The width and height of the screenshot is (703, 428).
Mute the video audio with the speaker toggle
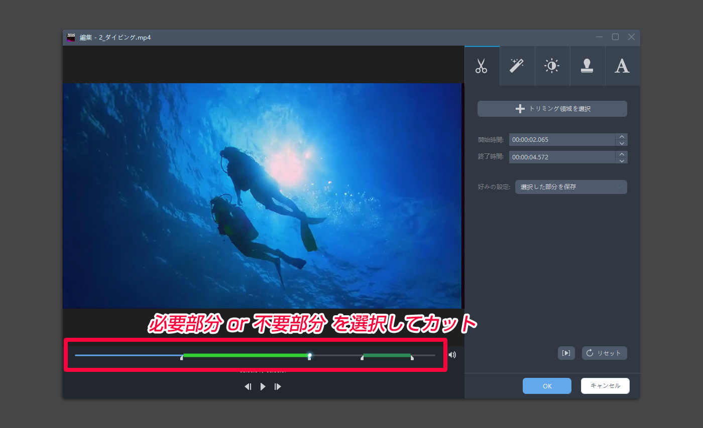(x=452, y=354)
